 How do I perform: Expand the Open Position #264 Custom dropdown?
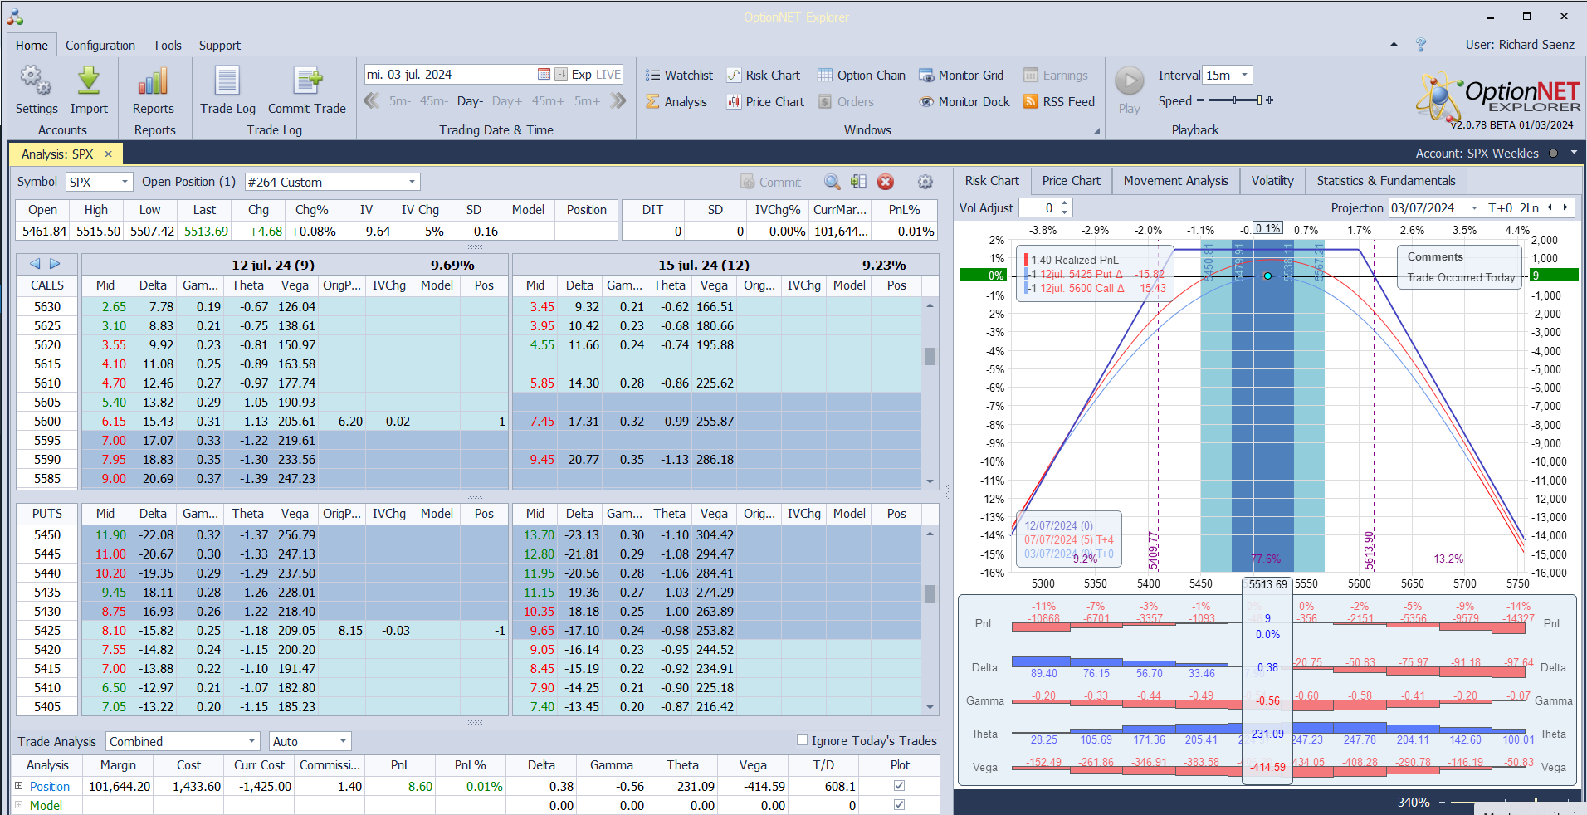[412, 183]
